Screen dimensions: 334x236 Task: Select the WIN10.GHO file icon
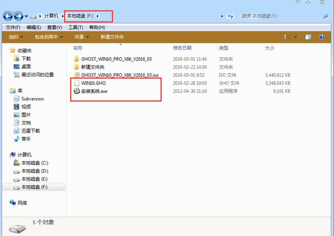click(x=76, y=83)
